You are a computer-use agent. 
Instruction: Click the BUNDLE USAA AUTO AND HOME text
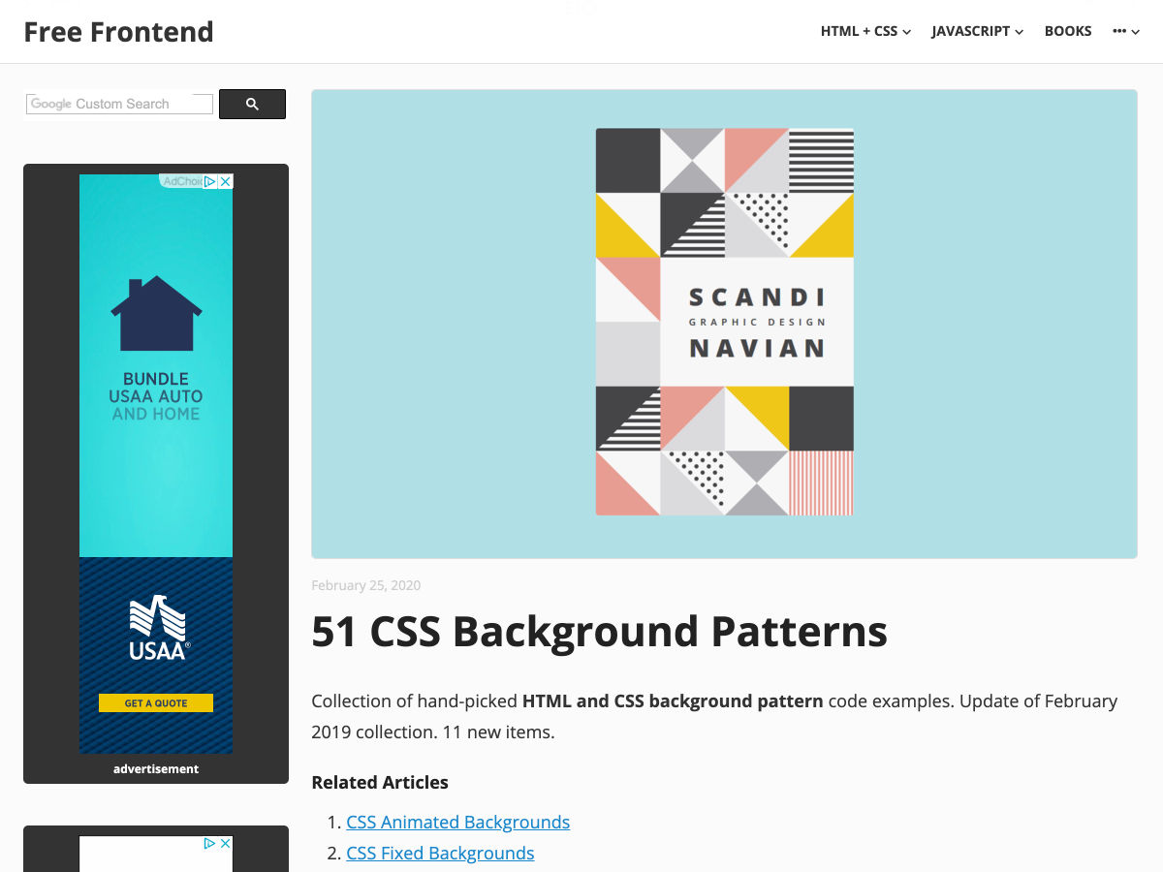click(156, 396)
